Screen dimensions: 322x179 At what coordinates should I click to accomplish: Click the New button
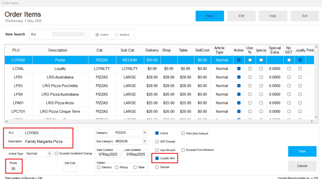click(x=210, y=16)
